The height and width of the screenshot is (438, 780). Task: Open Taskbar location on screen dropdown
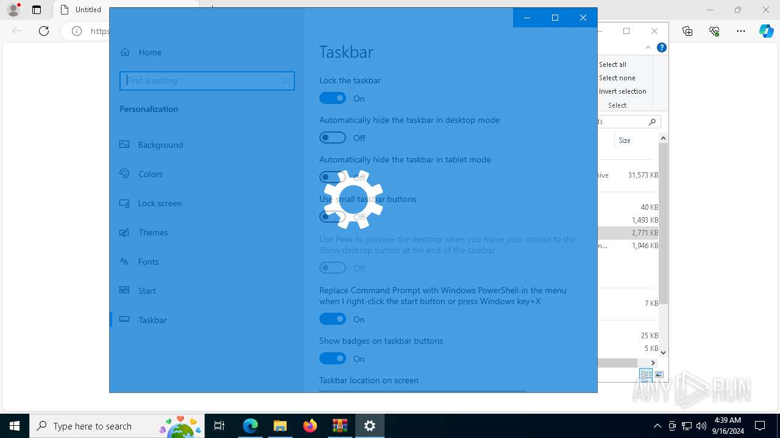pyautogui.click(x=422, y=391)
